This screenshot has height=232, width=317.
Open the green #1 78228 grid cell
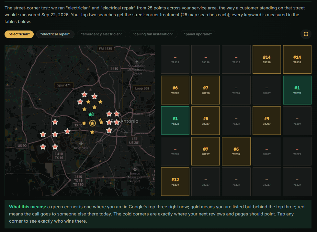(175, 121)
